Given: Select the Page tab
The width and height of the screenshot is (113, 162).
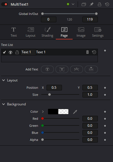Looking at the screenshot, I should coord(64,32).
